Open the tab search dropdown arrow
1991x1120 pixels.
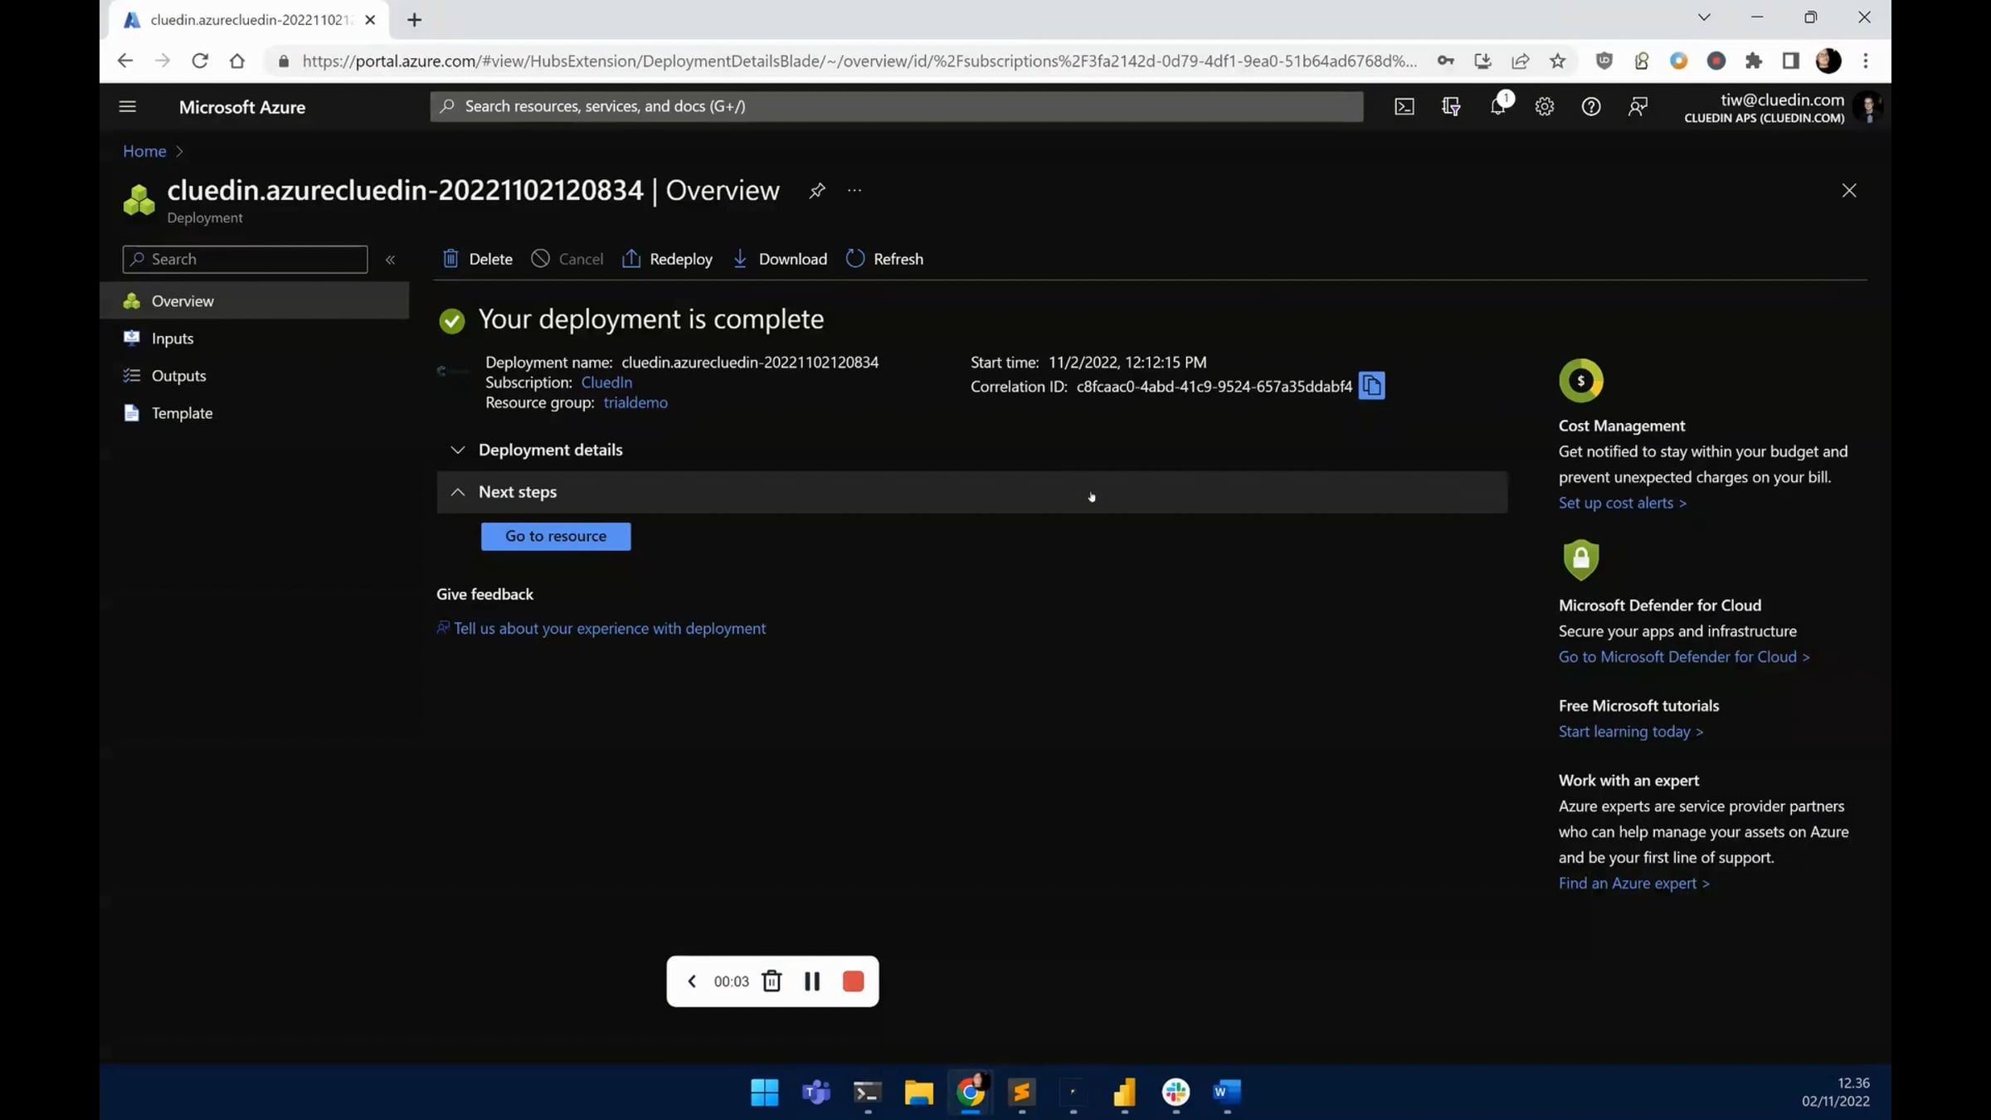[1704, 17]
